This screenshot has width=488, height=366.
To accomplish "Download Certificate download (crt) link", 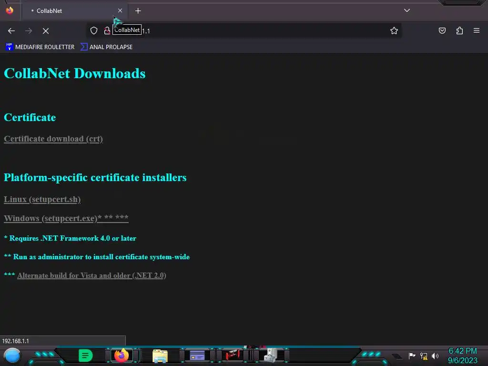I will pos(53,139).
